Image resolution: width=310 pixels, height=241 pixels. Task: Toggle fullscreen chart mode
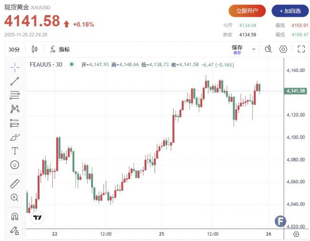coord(301,49)
